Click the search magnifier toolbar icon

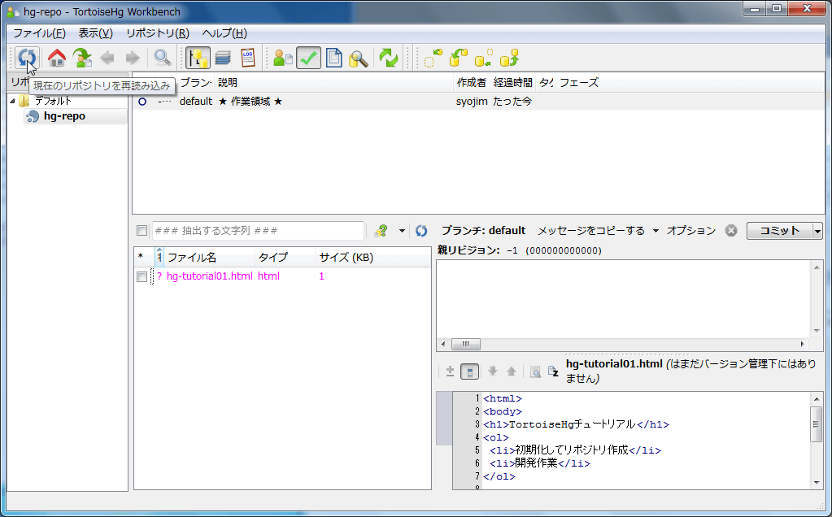[x=162, y=58]
